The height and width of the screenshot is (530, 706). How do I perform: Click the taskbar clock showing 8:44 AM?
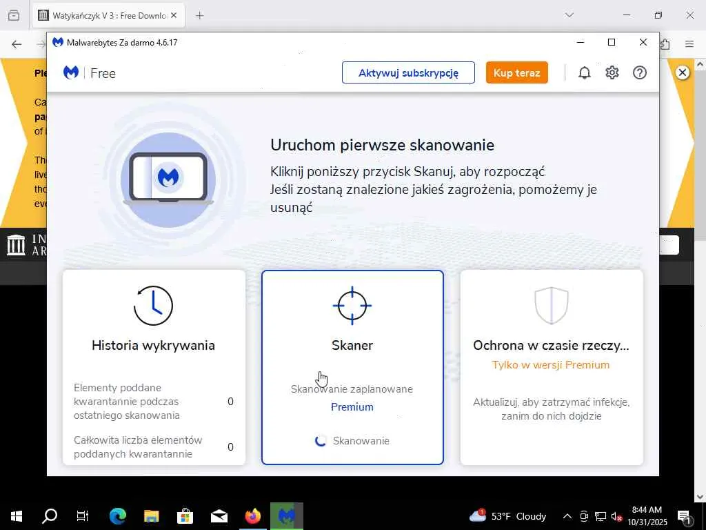(x=647, y=516)
